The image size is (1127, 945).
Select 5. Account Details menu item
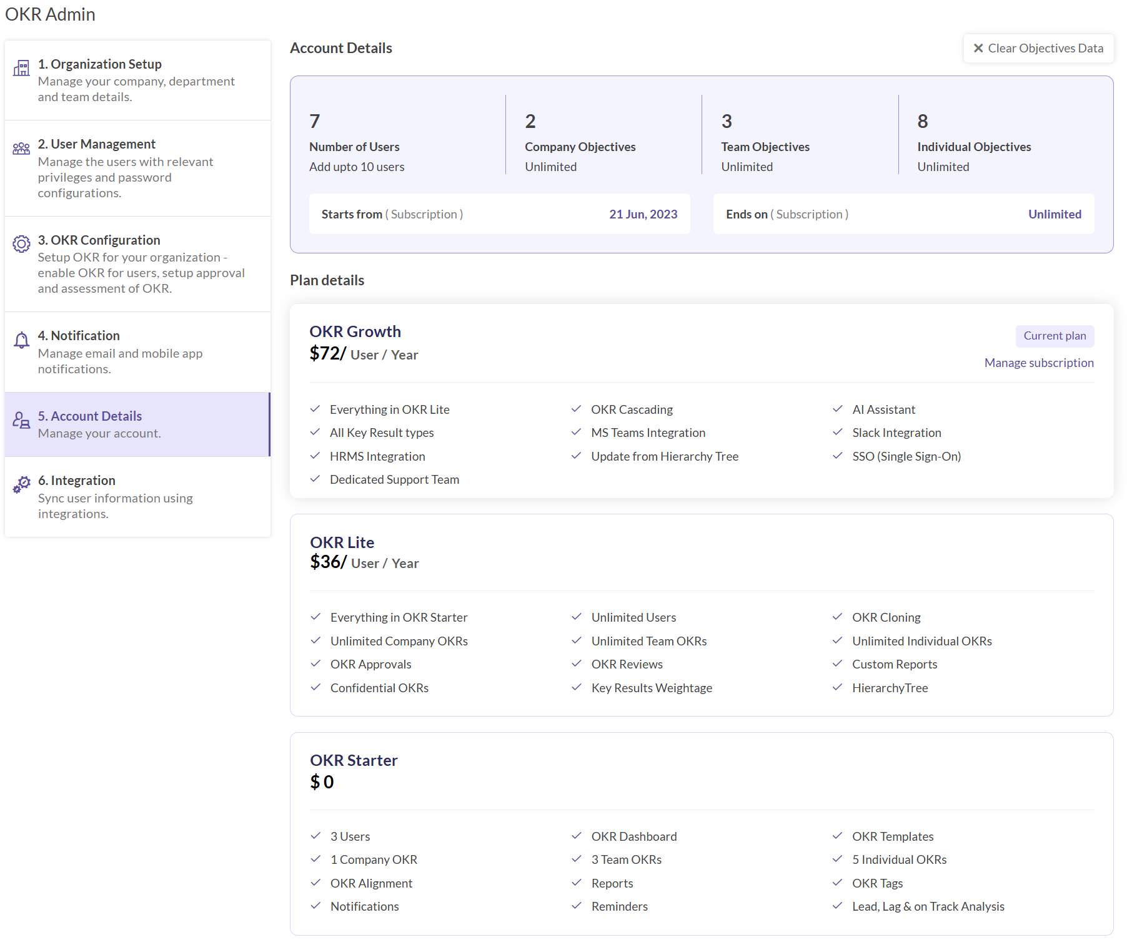click(x=137, y=424)
